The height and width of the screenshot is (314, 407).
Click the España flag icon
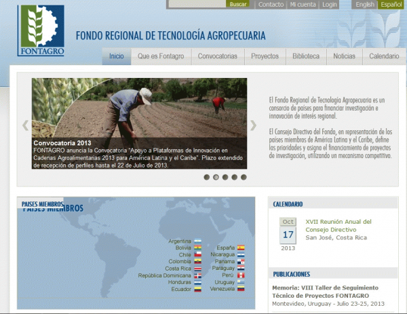(x=240, y=248)
